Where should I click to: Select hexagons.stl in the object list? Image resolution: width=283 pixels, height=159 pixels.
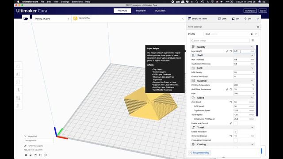(38, 140)
